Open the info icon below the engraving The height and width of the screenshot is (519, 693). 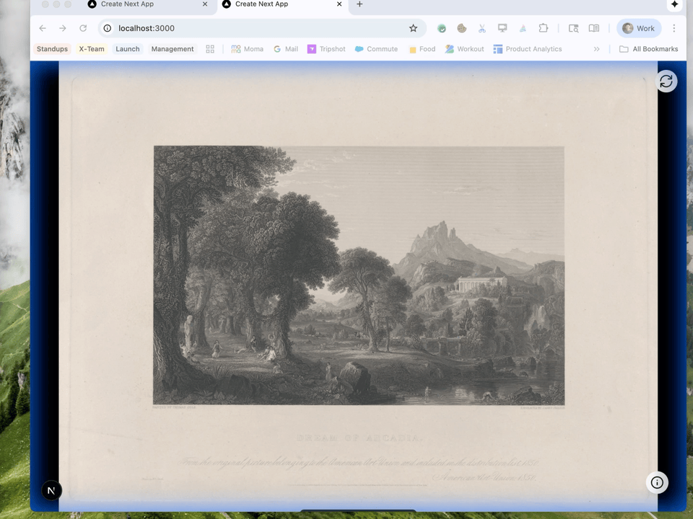[x=656, y=483]
